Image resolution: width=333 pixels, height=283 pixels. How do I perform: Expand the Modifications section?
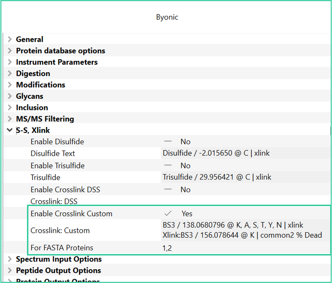10,85
